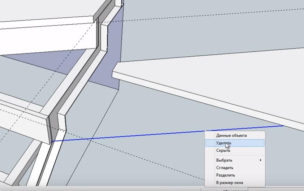Focus the measurements input box
304x191 pixels.
(275, 189)
